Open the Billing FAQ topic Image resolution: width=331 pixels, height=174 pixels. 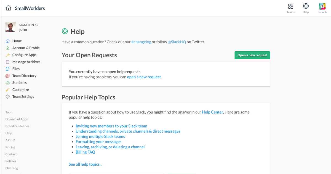coord(86,152)
